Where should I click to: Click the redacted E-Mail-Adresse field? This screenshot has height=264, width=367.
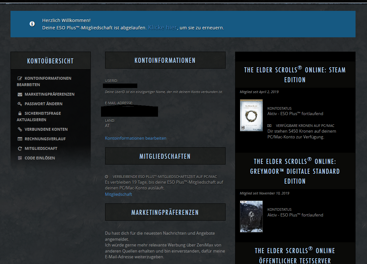(129, 111)
